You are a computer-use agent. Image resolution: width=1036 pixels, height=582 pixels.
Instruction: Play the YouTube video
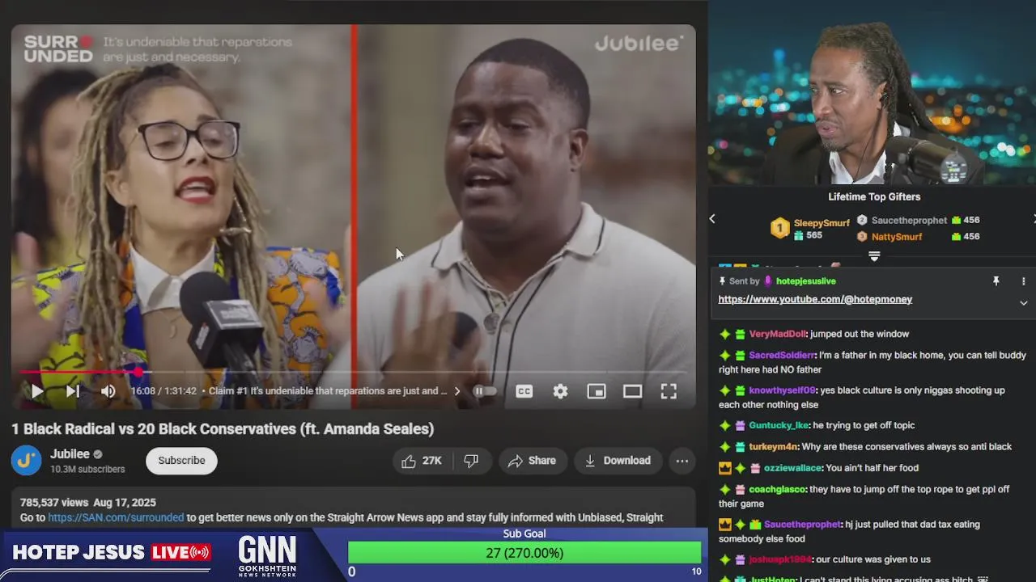(x=36, y=391)
